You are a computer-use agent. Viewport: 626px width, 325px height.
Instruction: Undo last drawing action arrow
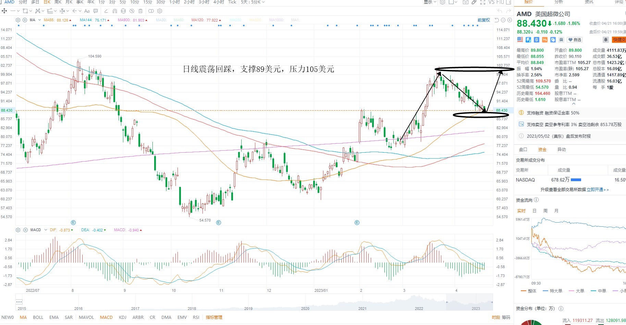coord(500,11)
